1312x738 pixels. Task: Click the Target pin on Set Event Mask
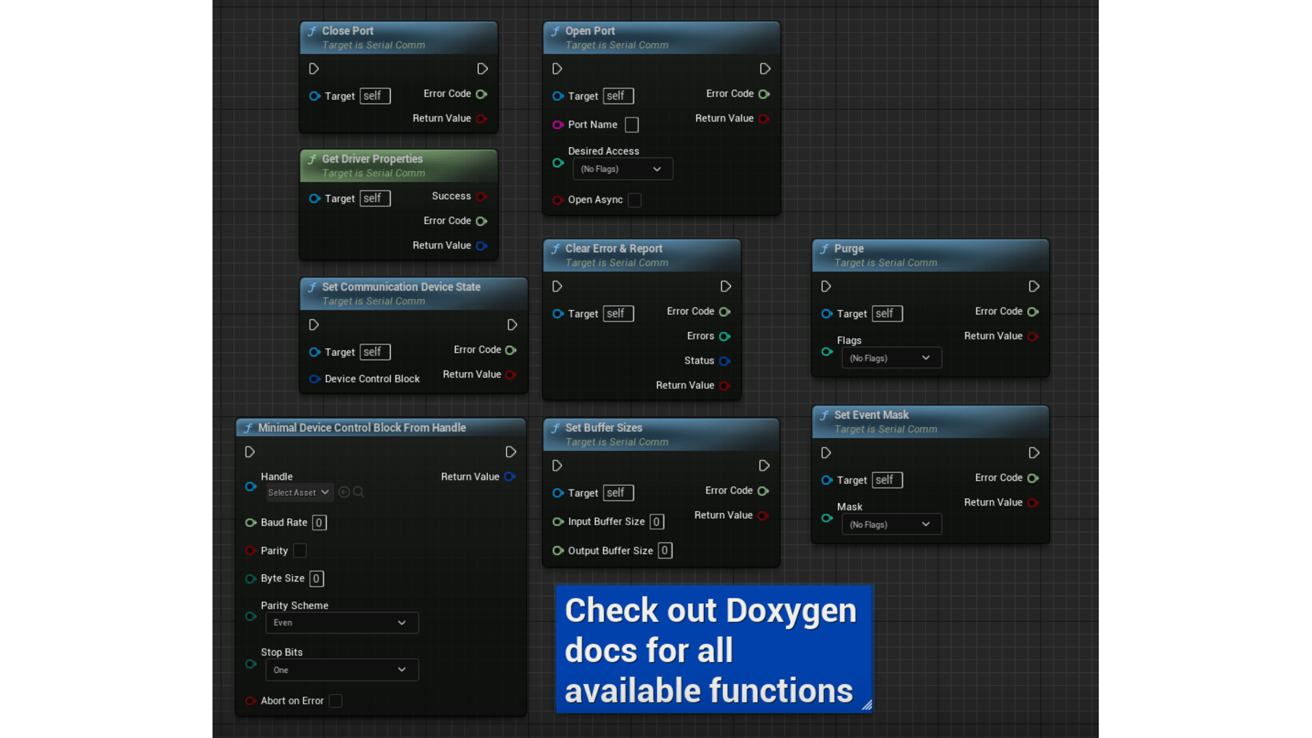pos(828,480)
